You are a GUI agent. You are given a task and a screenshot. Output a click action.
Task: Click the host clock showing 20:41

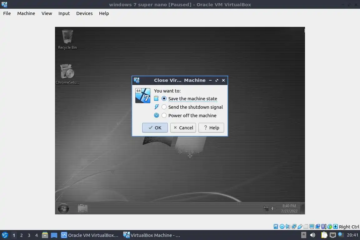click(x=352, y=235)
